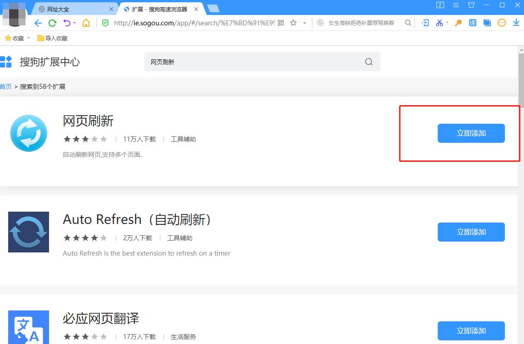The width and height of the screenshot is (524, 344).
Task: Expand the address bar dropdown arrow
Action: 304,23
